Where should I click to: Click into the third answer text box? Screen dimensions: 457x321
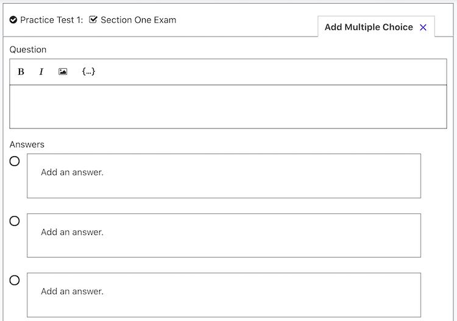224,295
